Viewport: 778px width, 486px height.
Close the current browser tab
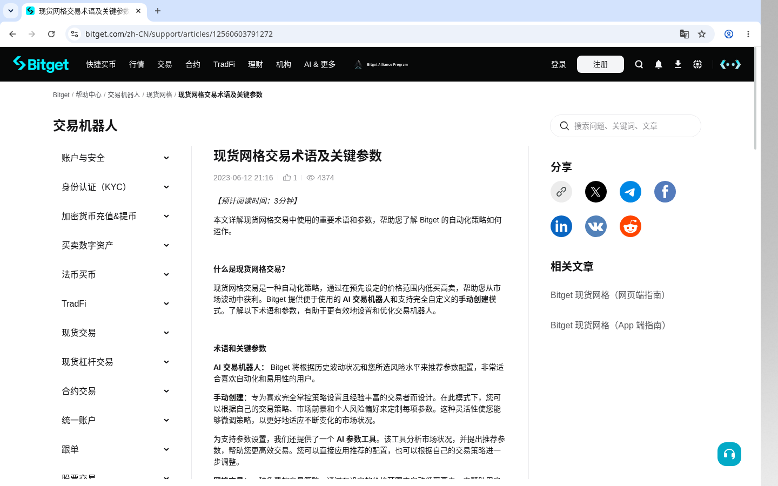(x=138, y=11)
